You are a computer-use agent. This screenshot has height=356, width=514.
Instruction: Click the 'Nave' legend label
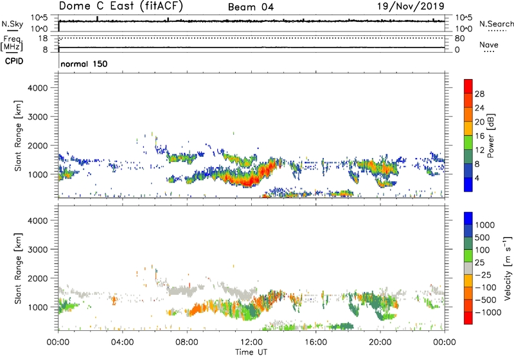(x=489, y=45)
